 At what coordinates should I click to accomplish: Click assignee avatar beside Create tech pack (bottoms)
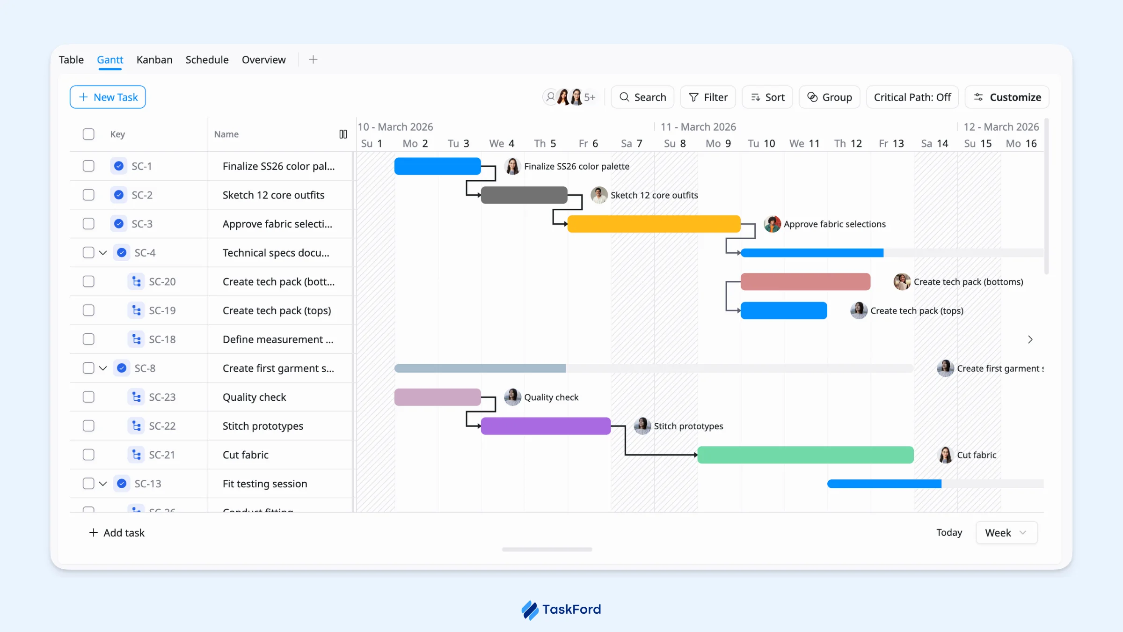click(x=902, y=281)
